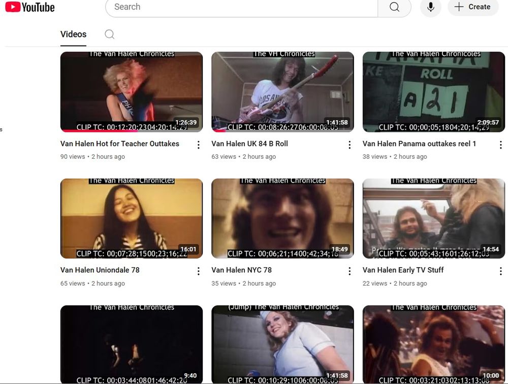Open Van Halen UK 84 B Roll thumbnail
The height and width of the screenshot is (384, 508).
click(282, 92)
